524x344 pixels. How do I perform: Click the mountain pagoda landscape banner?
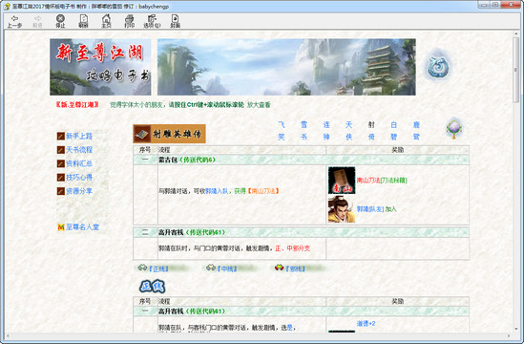286,67
